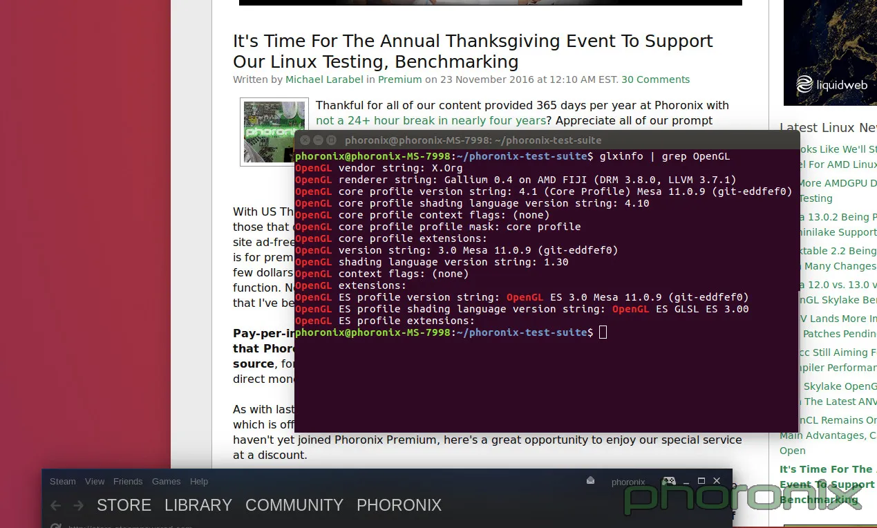The height and width of the screenshot is (528, 877).
Task: Open the PHORONIX profile tab in Steam
Action: point(399,505)
